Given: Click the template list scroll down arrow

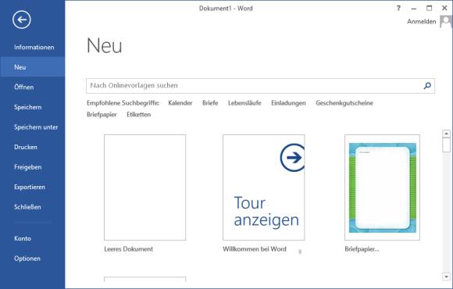Looking at the screenshot, I should [446, 277].
